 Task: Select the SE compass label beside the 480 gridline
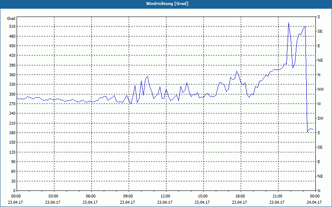point(320,31)
